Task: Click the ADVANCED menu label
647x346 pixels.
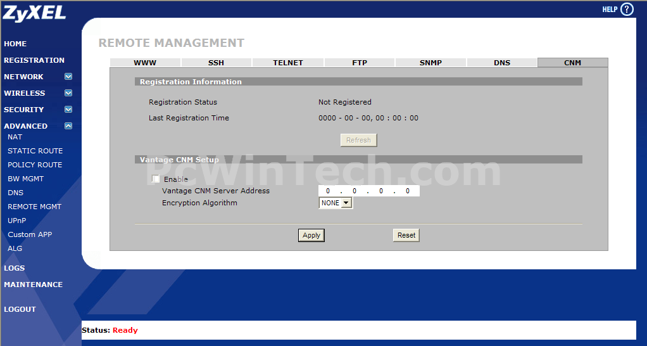Action: [x=25, y=126]
